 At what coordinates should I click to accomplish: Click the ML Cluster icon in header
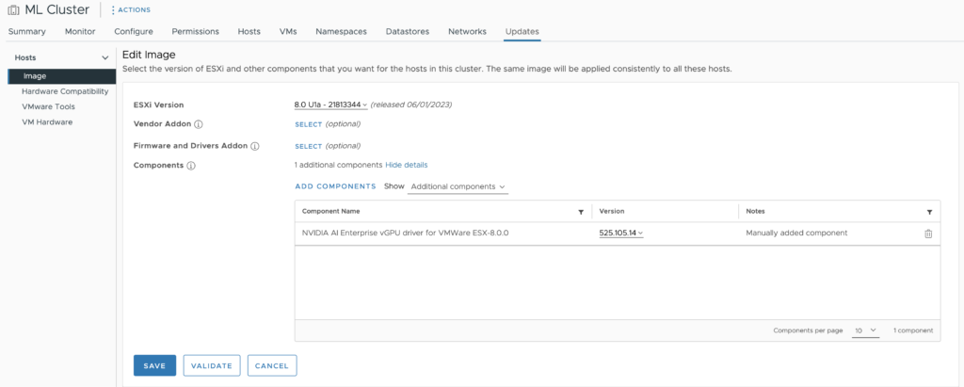tap(13, 9)
